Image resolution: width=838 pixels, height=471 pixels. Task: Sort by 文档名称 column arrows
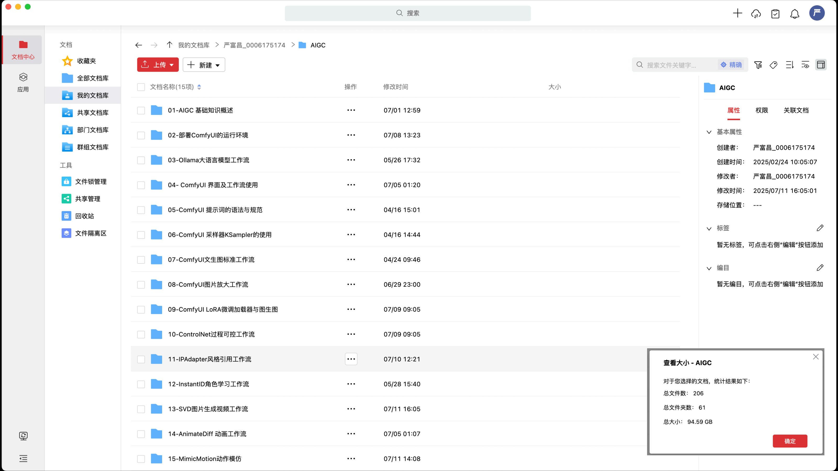tap(199, 87)
